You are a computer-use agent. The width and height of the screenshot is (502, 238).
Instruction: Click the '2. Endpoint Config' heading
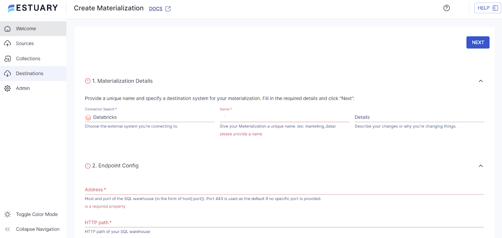(115, 166)
